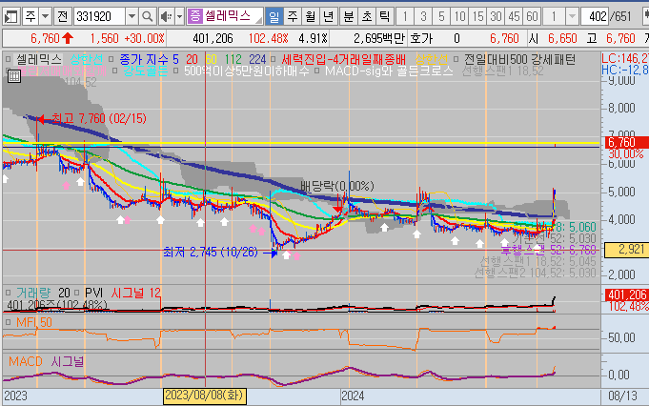
Task: Select interval 45 button
Action: [514, 16]
